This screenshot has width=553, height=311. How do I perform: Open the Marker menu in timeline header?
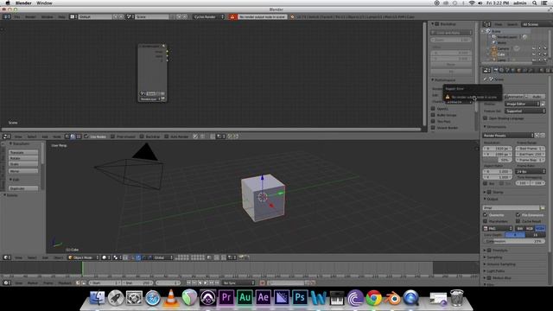[x=33, y=282]
